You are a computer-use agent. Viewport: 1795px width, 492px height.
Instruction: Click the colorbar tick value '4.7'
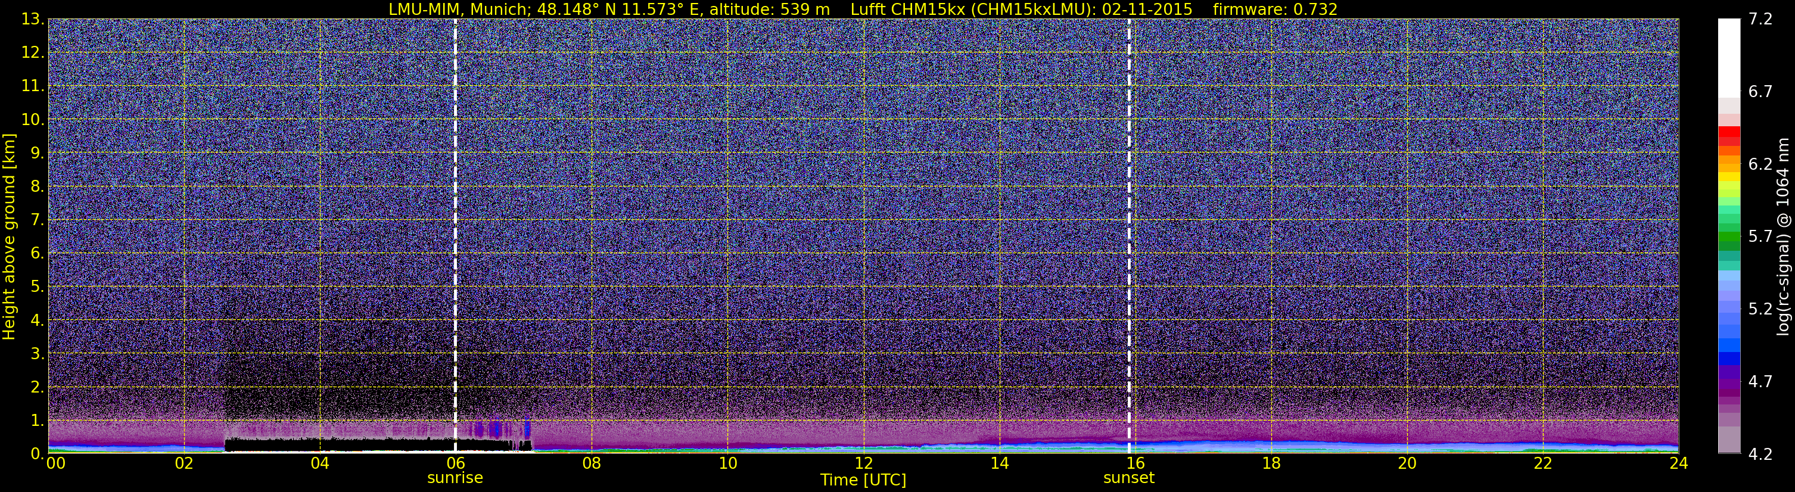point(1760,381)
